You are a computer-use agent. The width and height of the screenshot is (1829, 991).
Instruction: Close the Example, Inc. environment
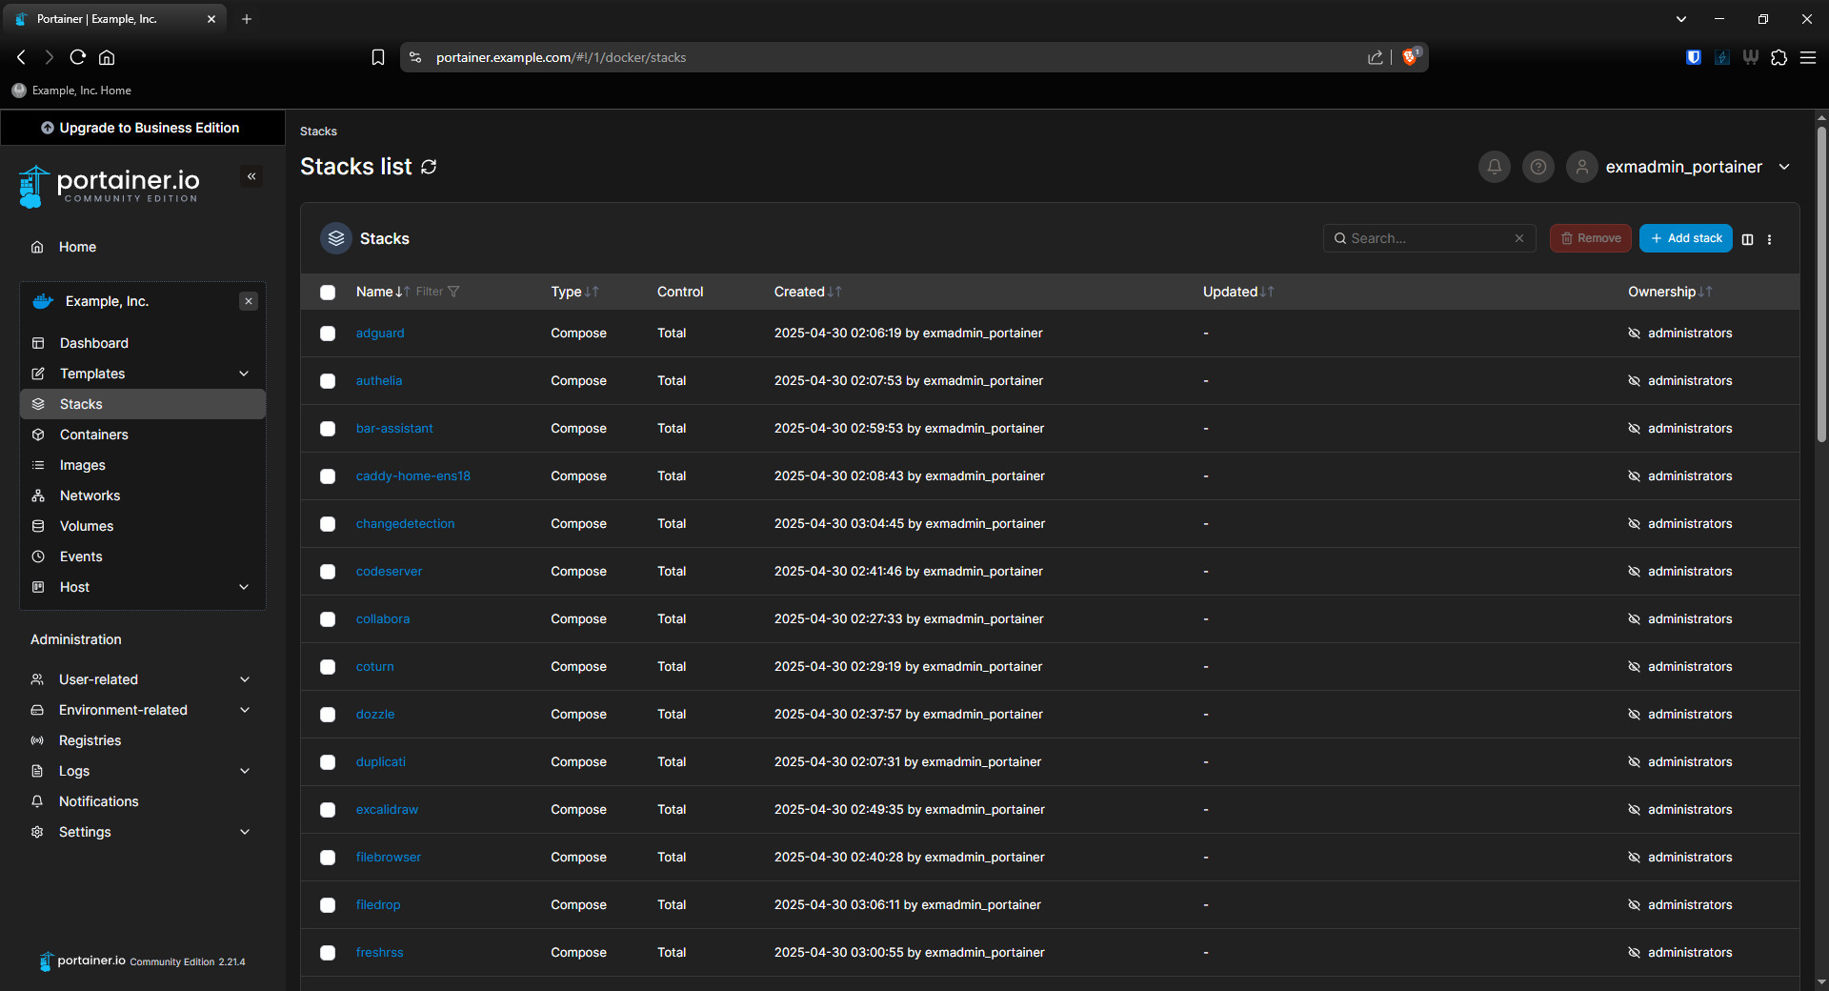pyautogui.click(x=249, y=301)
